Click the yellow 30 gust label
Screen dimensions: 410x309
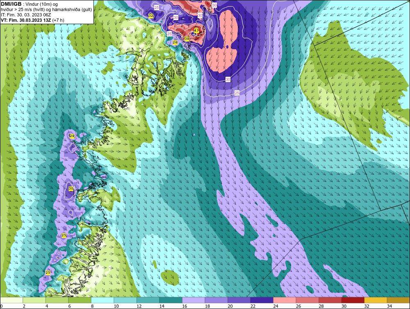71,188
